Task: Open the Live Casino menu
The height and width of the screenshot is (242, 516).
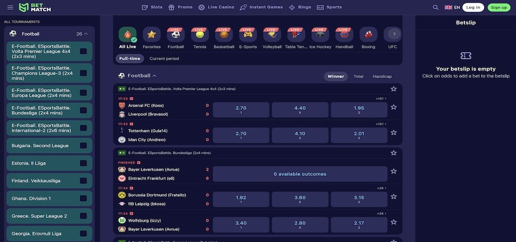Action: tap(216, 7)
